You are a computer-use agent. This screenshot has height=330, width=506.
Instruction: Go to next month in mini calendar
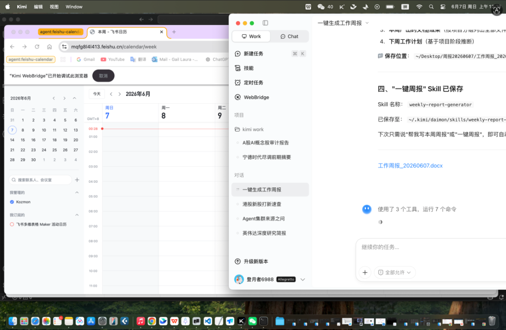65,98
